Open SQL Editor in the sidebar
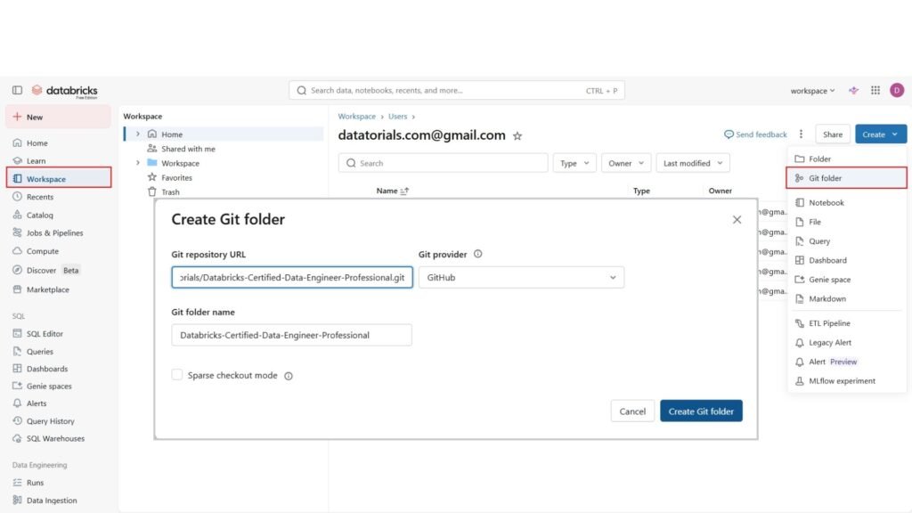Image resolution: width=912 pixels, height=513 pixels. [x=45, y=334]
